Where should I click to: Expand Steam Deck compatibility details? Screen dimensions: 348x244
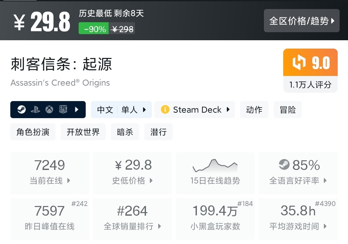[x=195, y=110]
